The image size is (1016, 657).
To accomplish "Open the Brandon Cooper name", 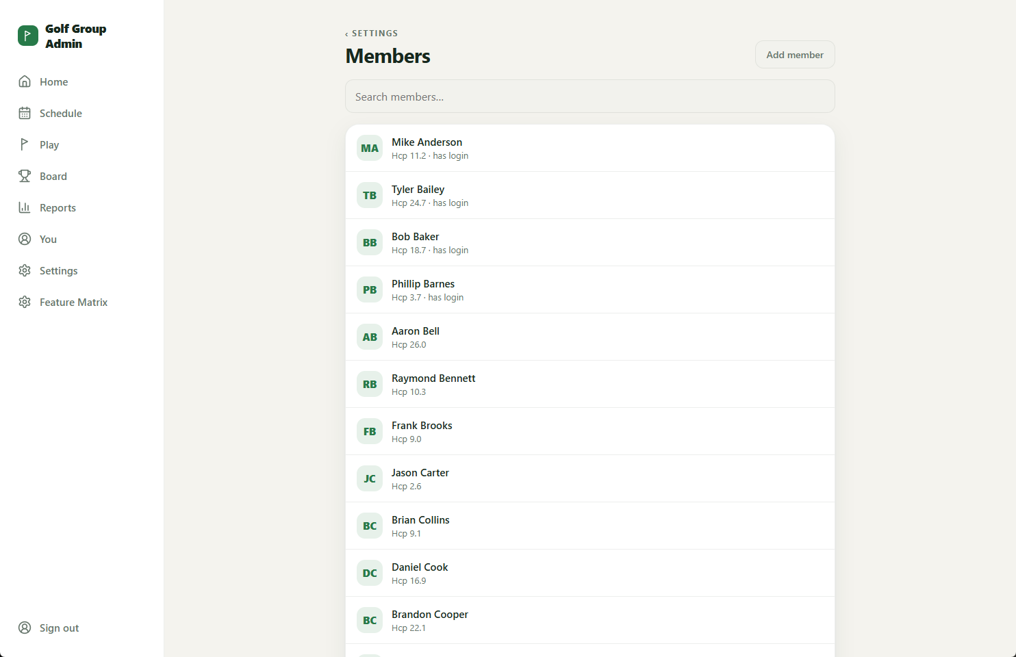I will click(x=430, y=615).
